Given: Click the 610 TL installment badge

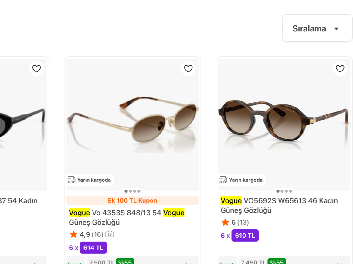Looking at the screenshot, I should click(x=245, y=236).
